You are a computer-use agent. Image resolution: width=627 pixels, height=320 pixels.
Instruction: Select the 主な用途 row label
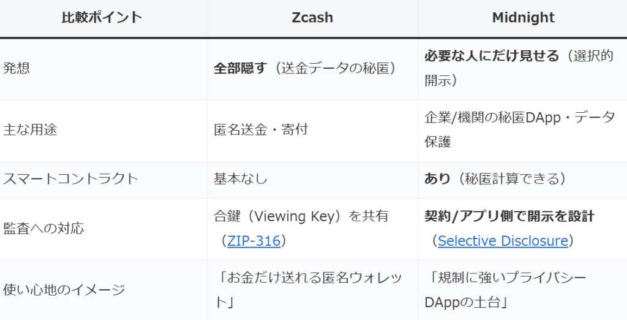tap(30, 130)
